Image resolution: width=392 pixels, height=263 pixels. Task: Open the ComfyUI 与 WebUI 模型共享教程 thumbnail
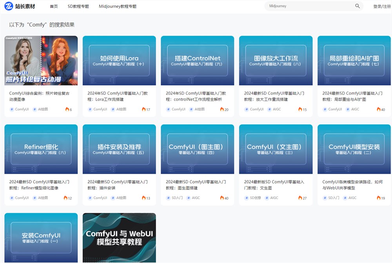tap(119, 238)
